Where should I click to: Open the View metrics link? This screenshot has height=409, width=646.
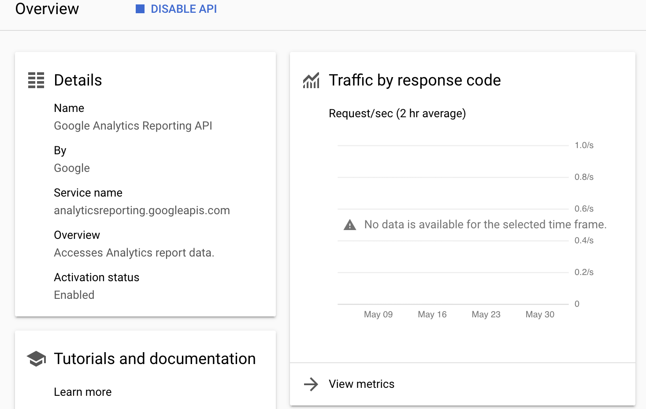[361, 384]
